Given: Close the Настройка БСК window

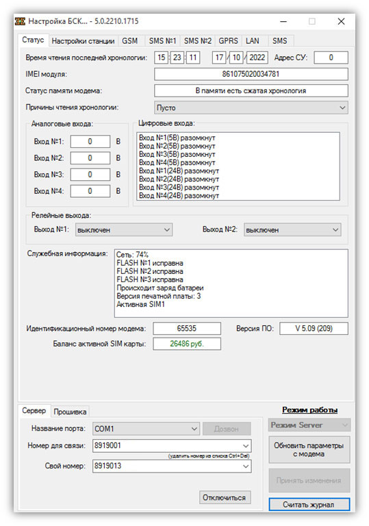Looking at the screenshot, I should click(341, 21).
